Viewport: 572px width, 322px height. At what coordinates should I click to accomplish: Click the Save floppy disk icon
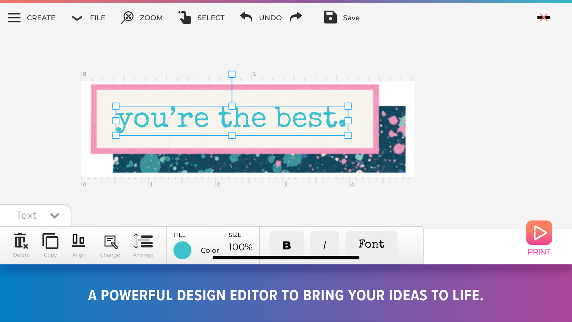pos(330,17)
